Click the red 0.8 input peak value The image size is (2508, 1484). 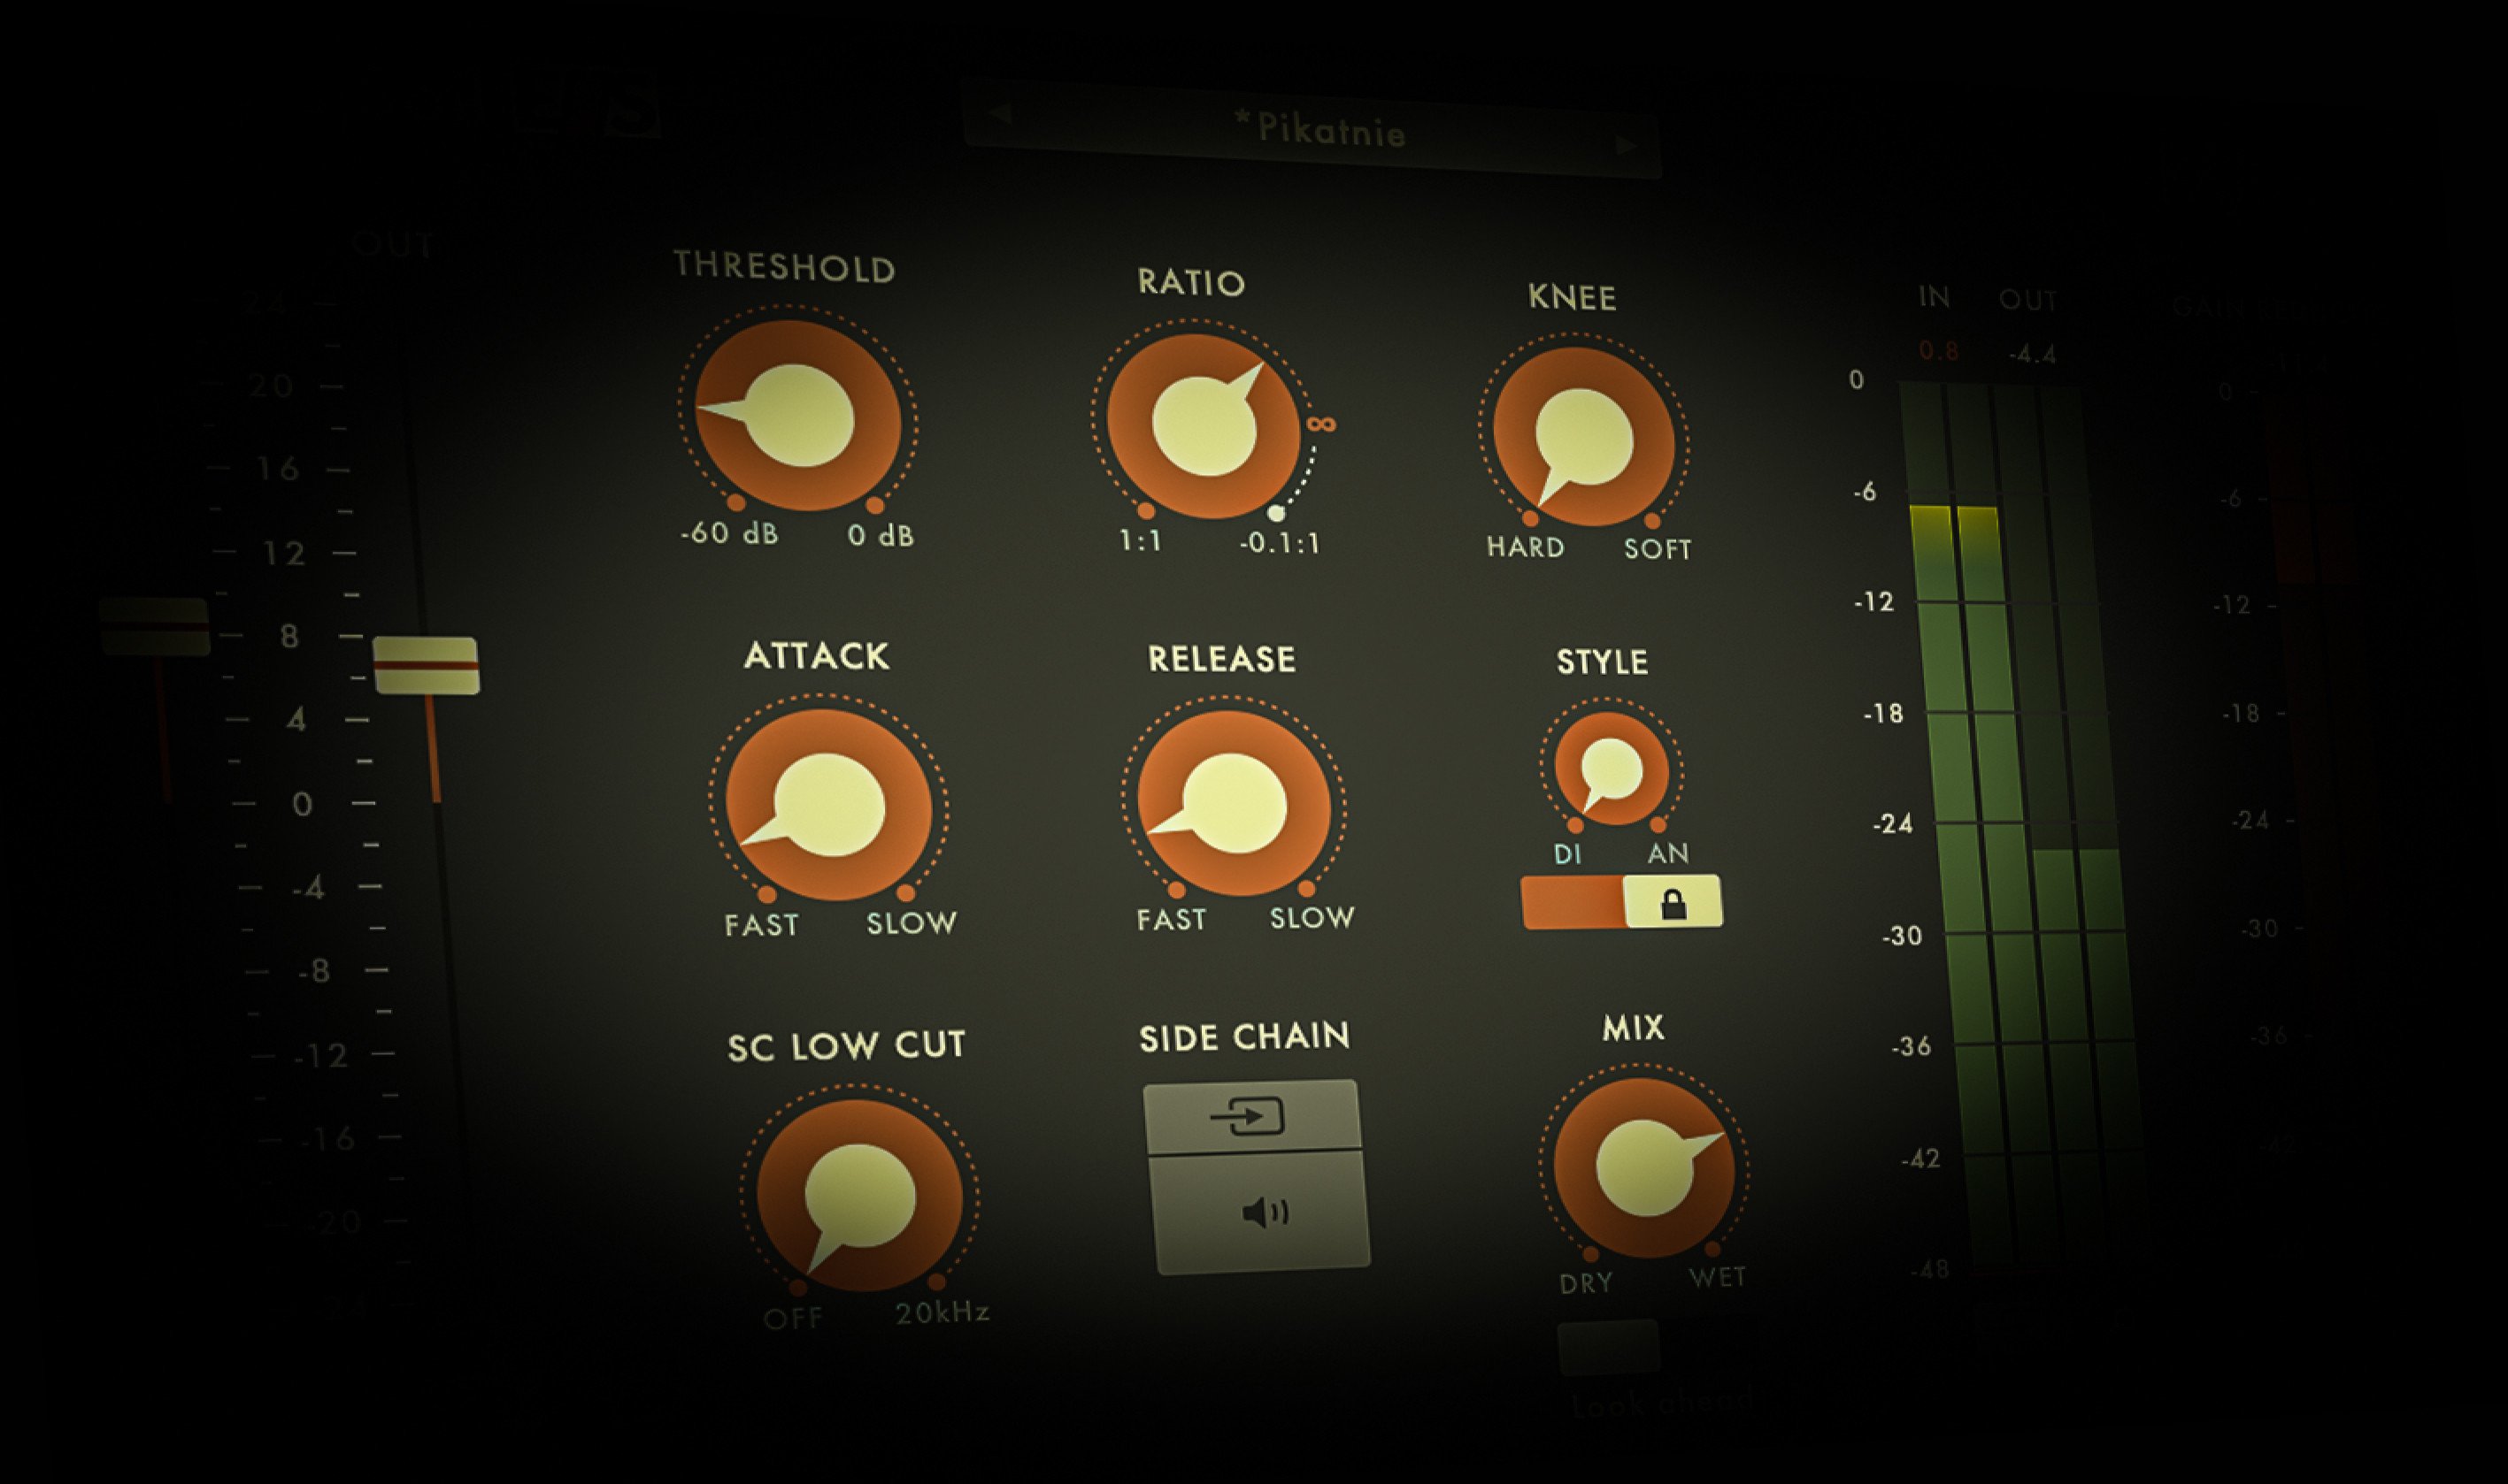pyautogui.click(x=1939, y=351)
